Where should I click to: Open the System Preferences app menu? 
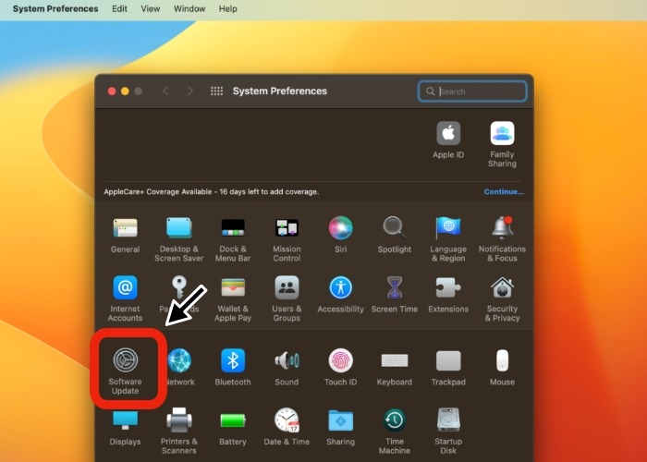point(55,8)
